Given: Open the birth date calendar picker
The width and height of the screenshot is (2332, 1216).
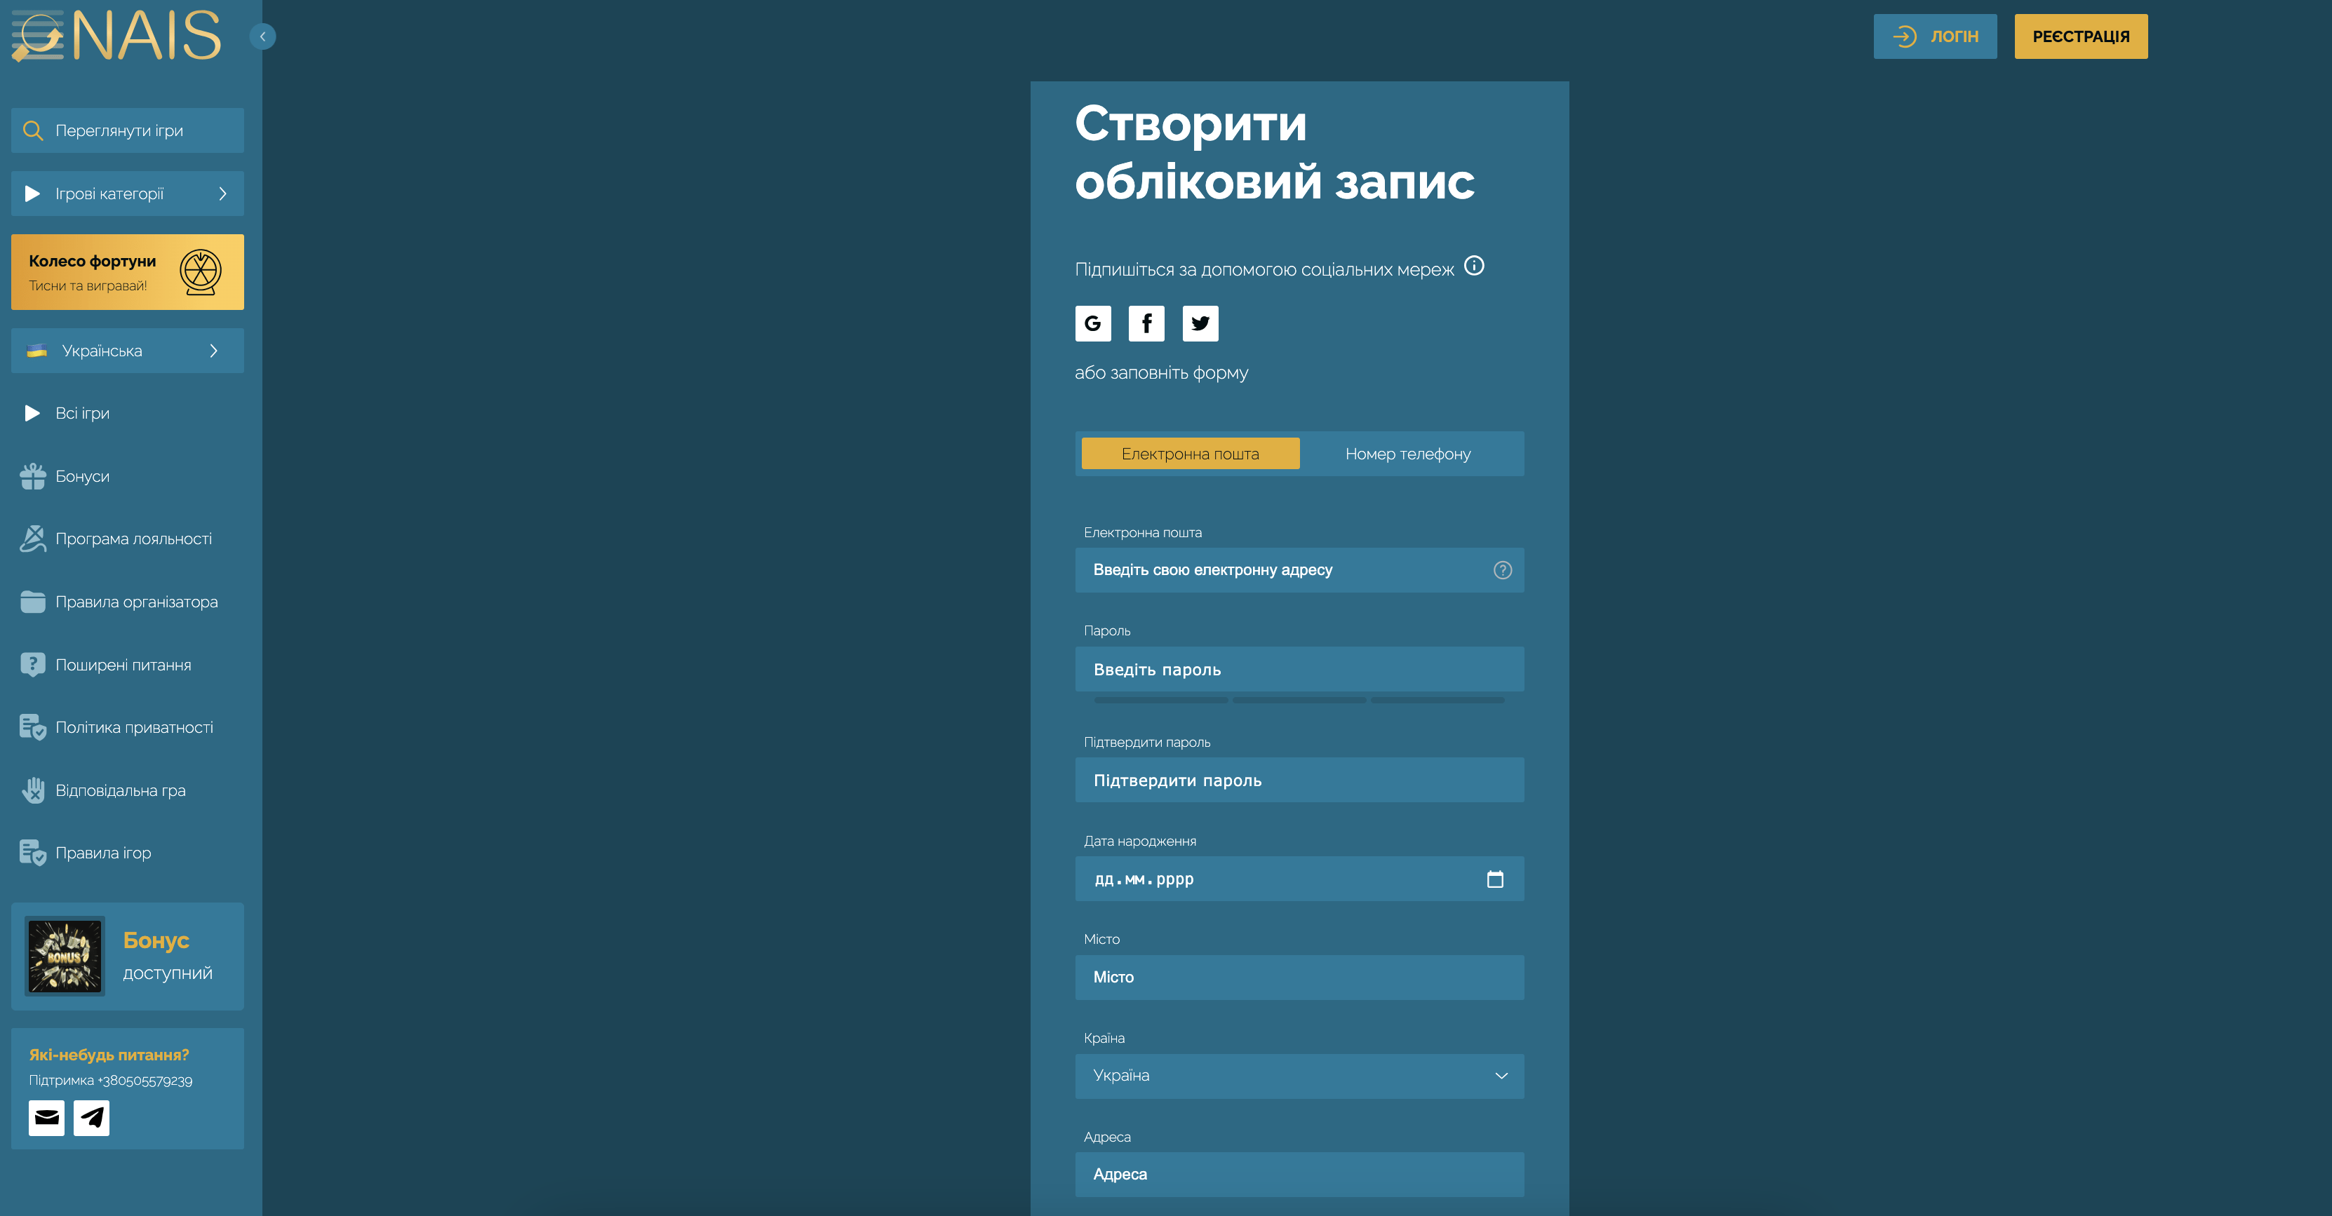Looking at the screenshot, I should (x=1494, y=879).
